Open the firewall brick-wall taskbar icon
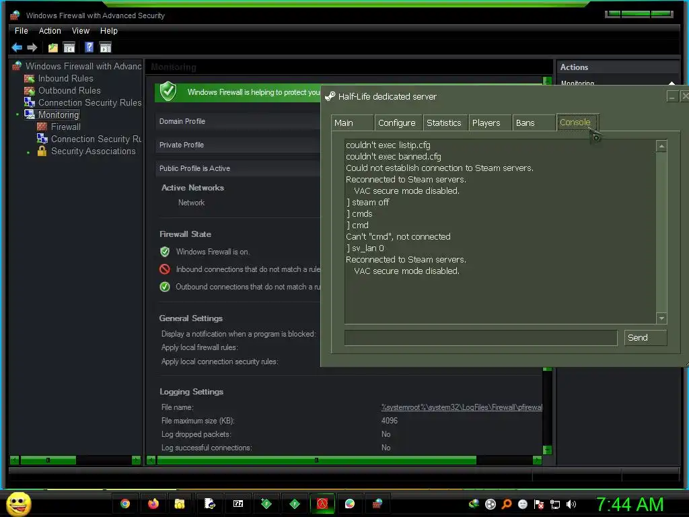The image size is (689, 517). coord(377,504)
